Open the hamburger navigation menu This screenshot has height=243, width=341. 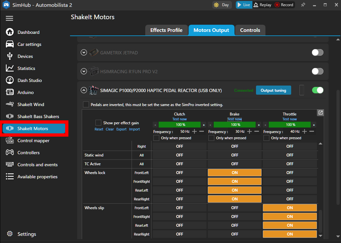(x=9, y=18)
